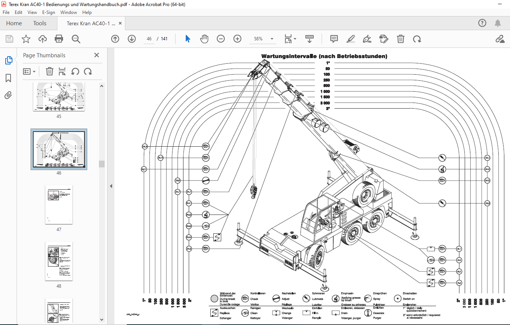The height and width of the screenshot is (325, 510).
Task: Go to next page arrow
Action: pos(132,39)
